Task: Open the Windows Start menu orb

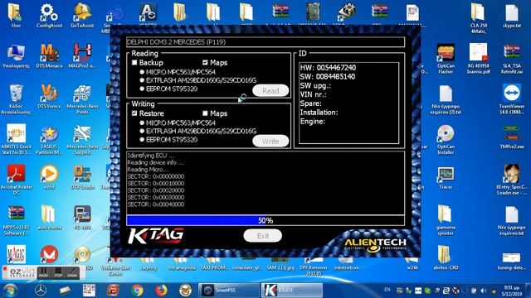Action: (x=10, y=291)
